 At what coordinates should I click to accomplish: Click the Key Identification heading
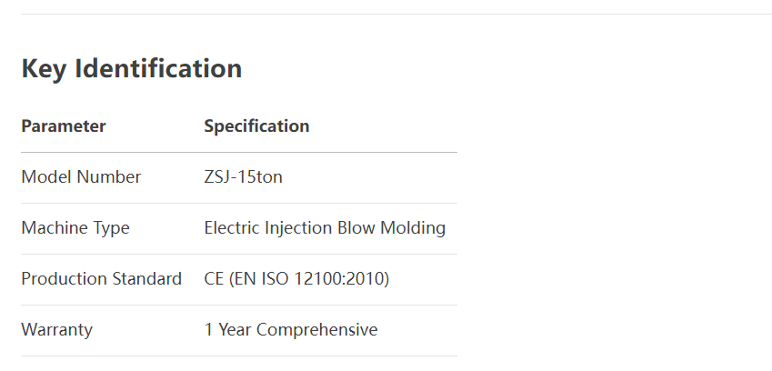click(x=132, y=68)
